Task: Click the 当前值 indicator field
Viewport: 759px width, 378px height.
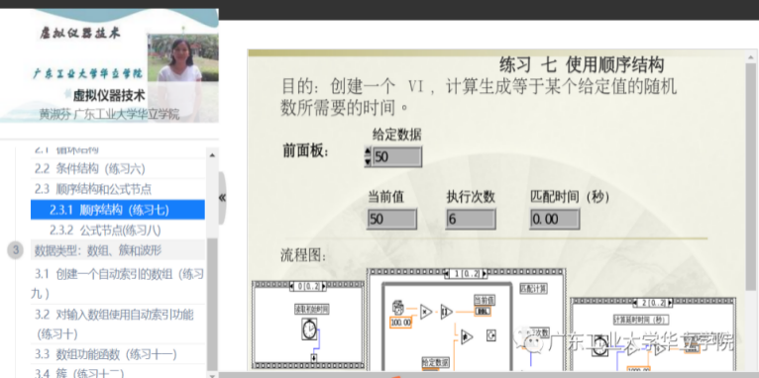Action: point(391,219)
